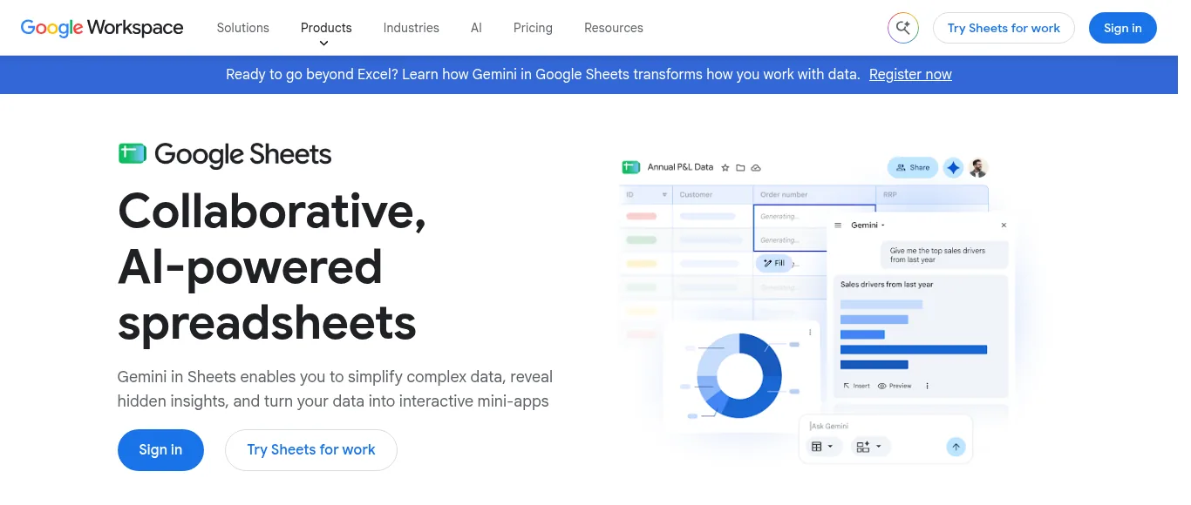1191x505 pixels.
Task: Open the Gemini panel hamburger menu
Action: [838, 226]
